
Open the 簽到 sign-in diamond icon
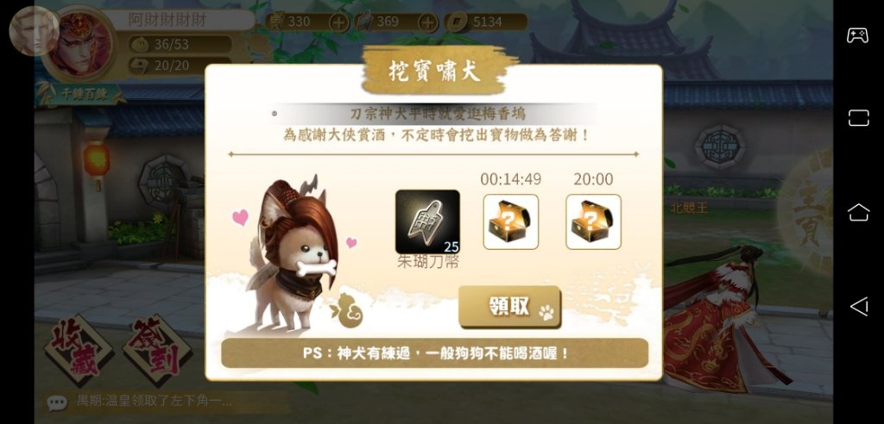[157, 350]
